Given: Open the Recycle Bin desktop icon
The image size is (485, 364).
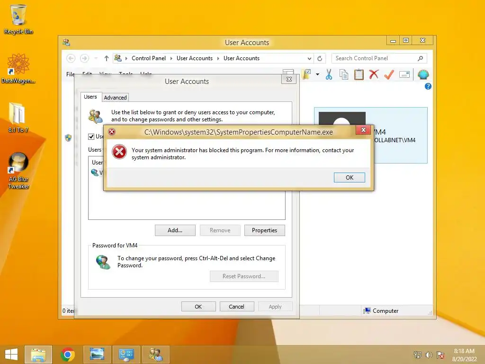Looking at the screenshot, I should click(18, 19).
